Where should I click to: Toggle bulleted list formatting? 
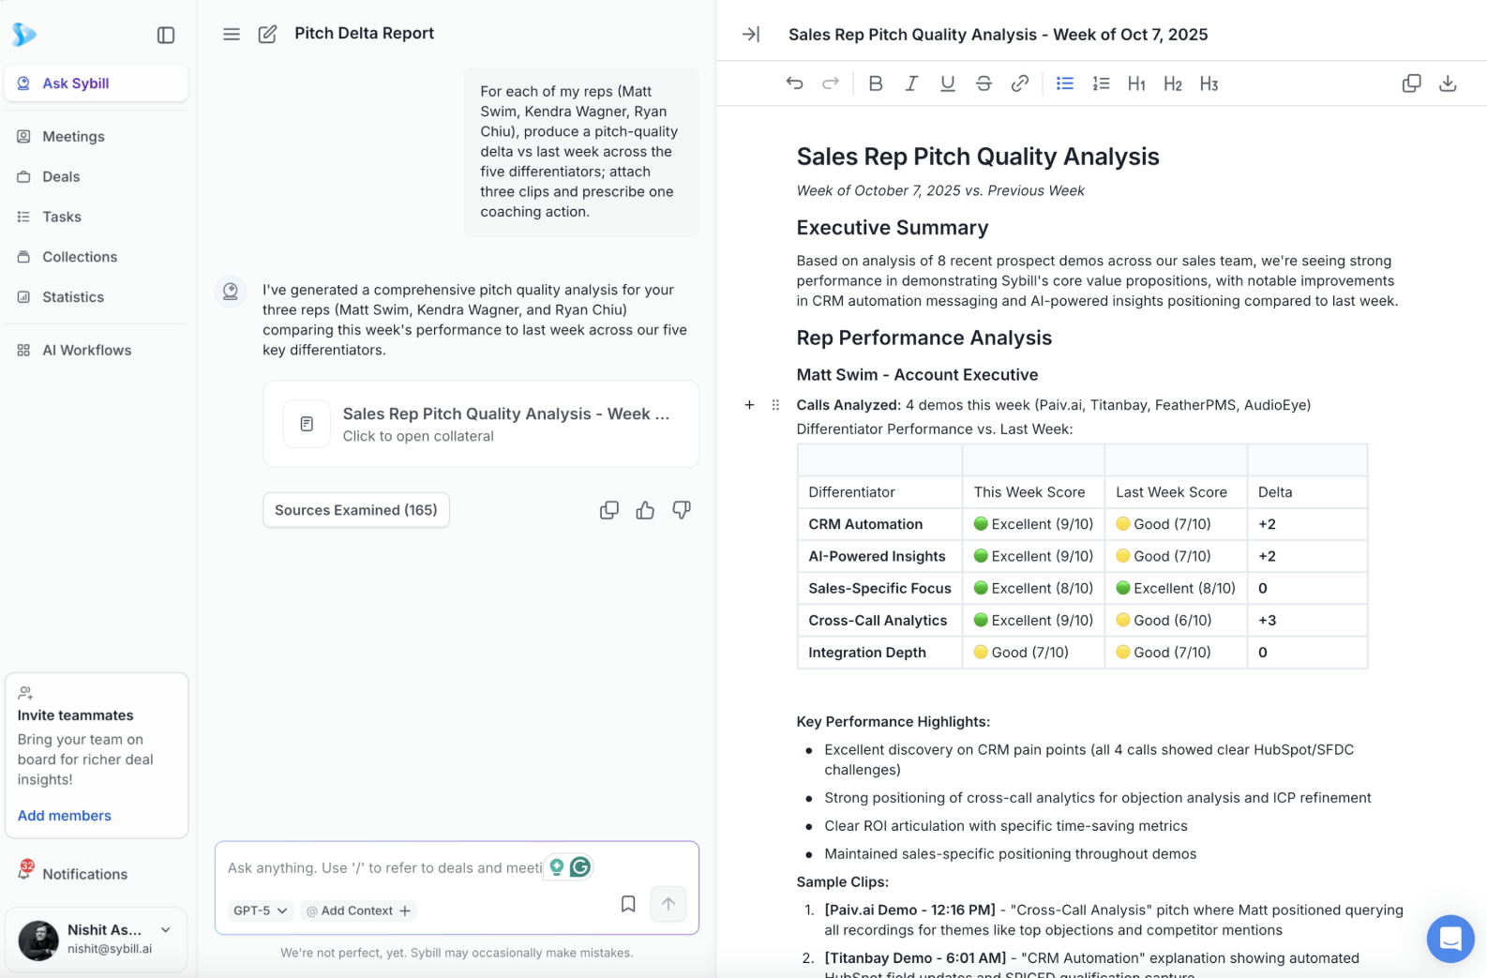click(1065, 83)
